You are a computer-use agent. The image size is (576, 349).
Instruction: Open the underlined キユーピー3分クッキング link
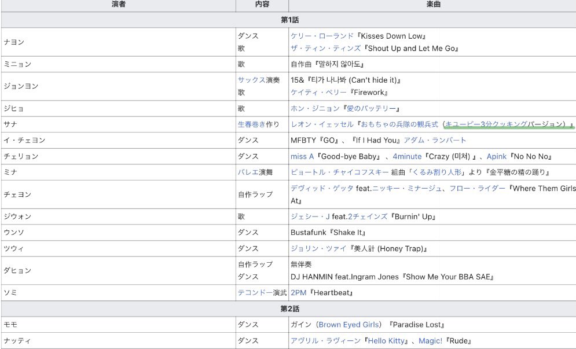(486, 124)
